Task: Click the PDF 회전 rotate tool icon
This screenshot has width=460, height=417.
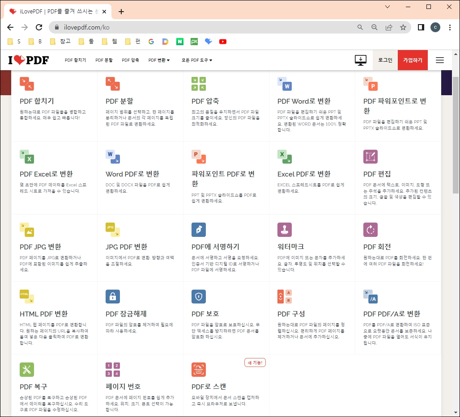Action: pos(371,229)
